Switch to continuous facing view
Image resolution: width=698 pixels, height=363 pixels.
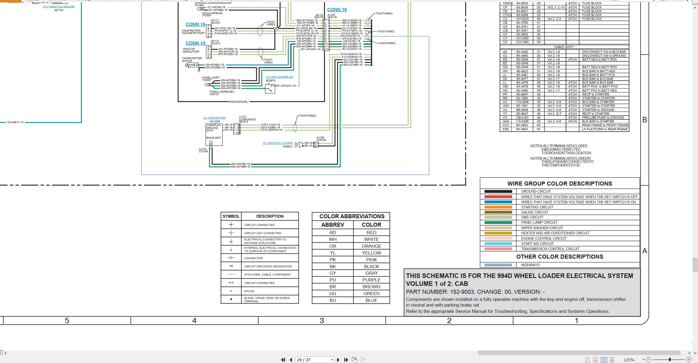(612, 360)
